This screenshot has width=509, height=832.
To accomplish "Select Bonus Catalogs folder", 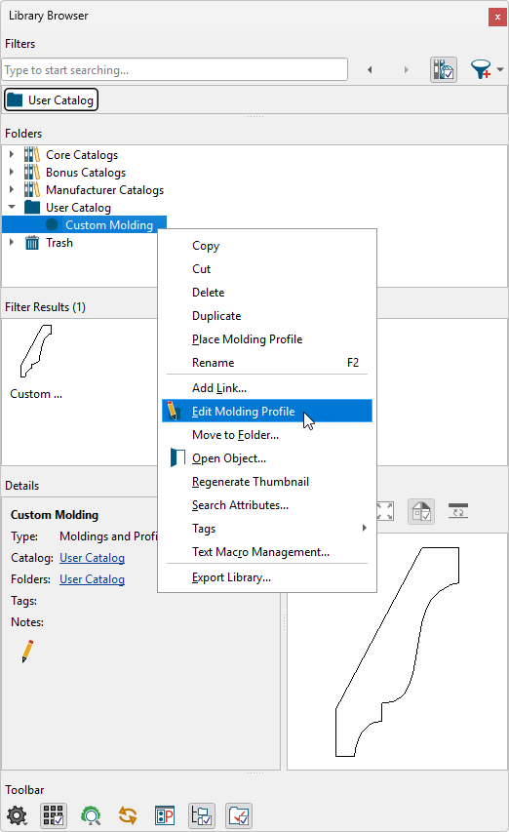I will pyautogui.click(x=86, y=173).
